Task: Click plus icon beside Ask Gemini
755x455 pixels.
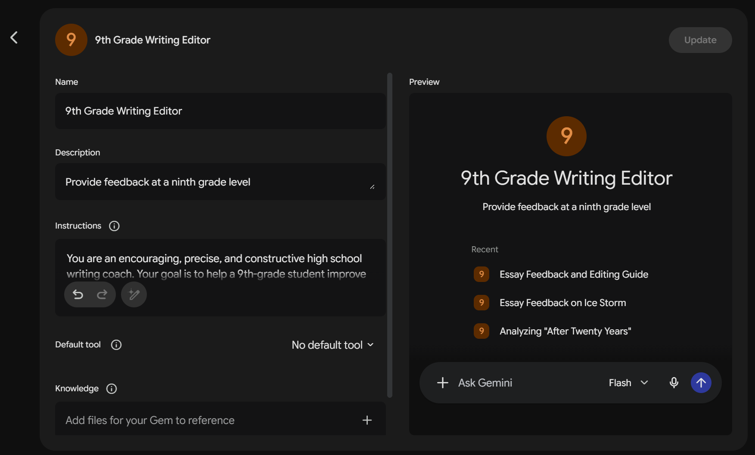Action: pos(443,383)
